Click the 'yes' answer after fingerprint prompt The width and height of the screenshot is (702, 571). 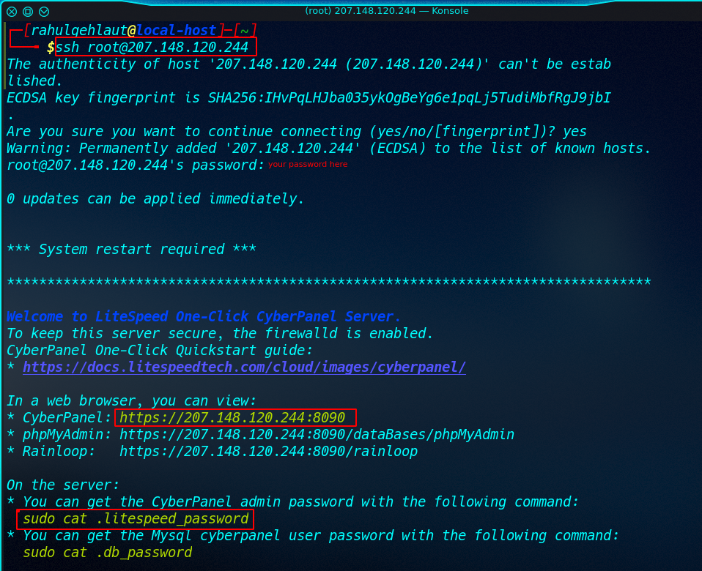[x=574, y=132]
